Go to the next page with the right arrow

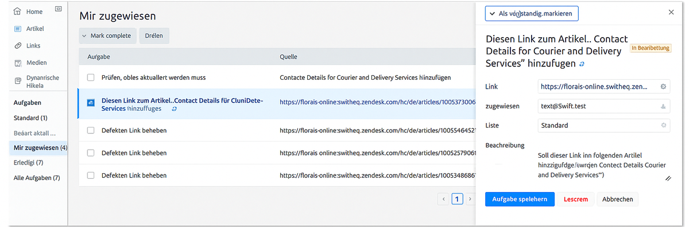470,199
